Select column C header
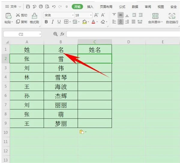Viewport: 180px width, 163px height. (95, 42)
